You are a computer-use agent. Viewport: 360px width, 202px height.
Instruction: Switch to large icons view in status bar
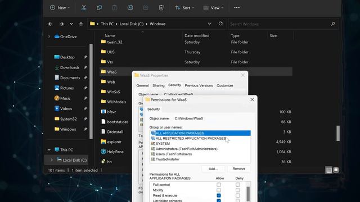pos(336,170)
